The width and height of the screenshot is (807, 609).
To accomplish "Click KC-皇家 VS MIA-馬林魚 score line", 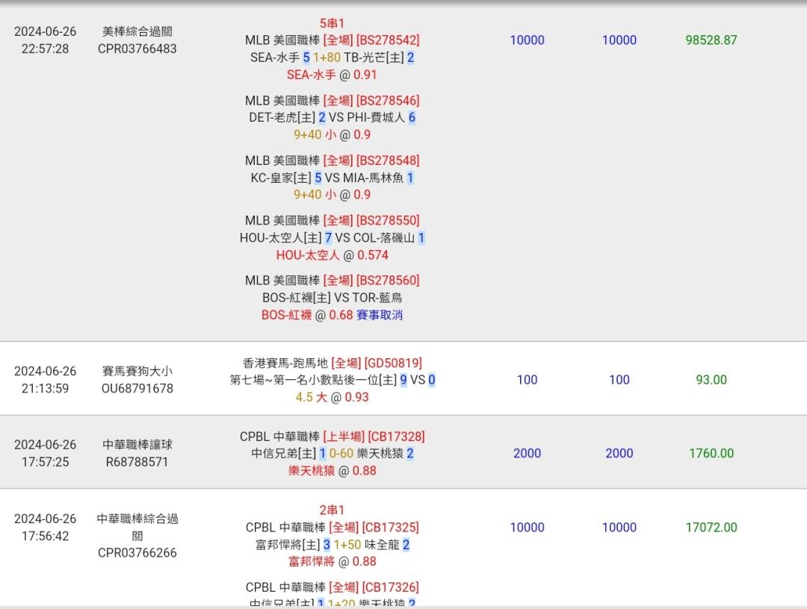I will [332, 178].
